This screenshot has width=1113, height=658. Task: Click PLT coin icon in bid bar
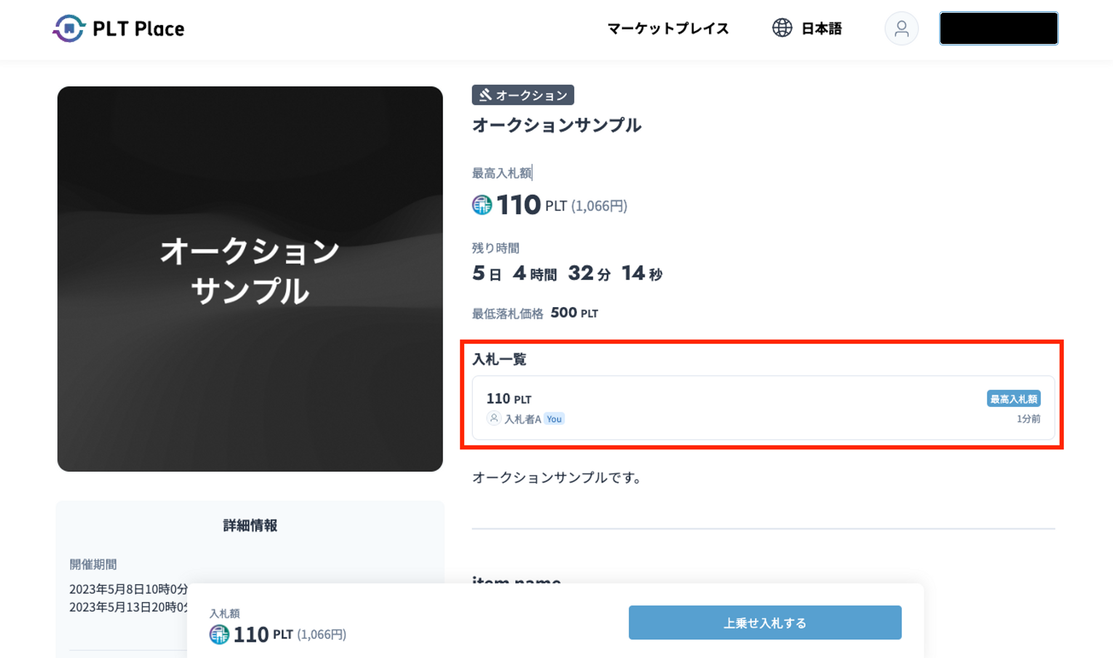tap(219, 634)
